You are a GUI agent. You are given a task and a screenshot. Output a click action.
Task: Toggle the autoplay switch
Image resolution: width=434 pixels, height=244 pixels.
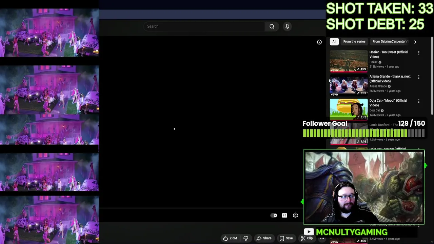click(274, 216)
